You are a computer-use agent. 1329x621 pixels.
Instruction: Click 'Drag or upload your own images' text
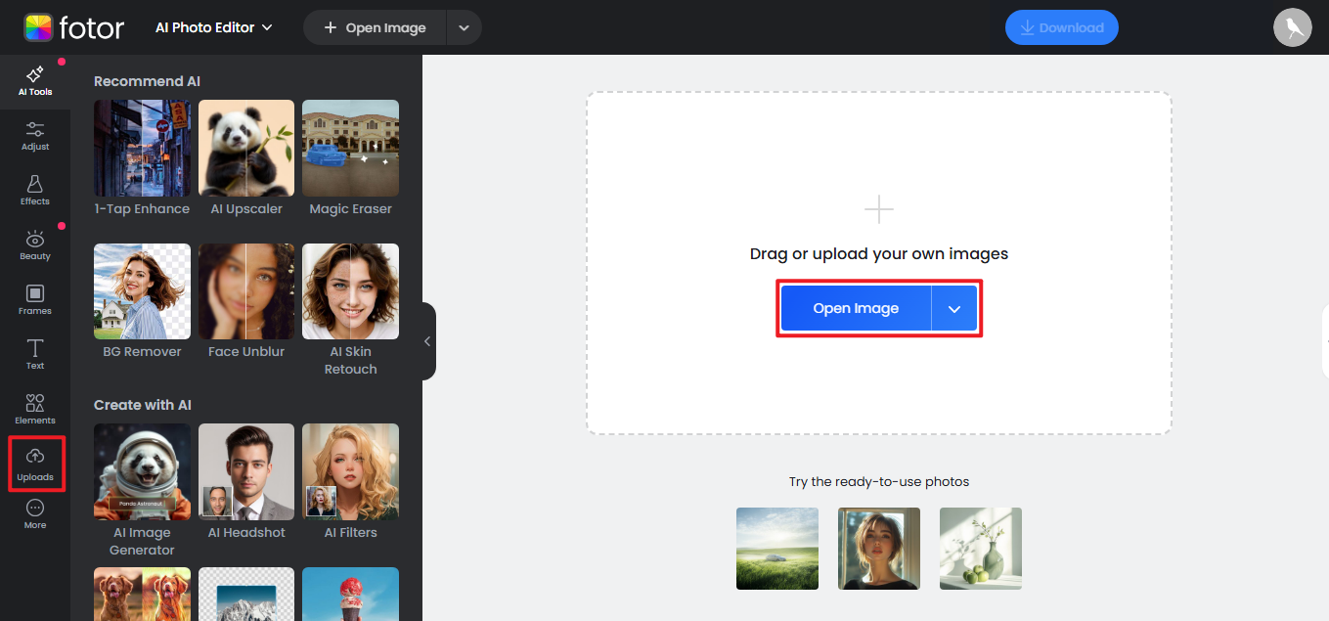pos(879,253)
